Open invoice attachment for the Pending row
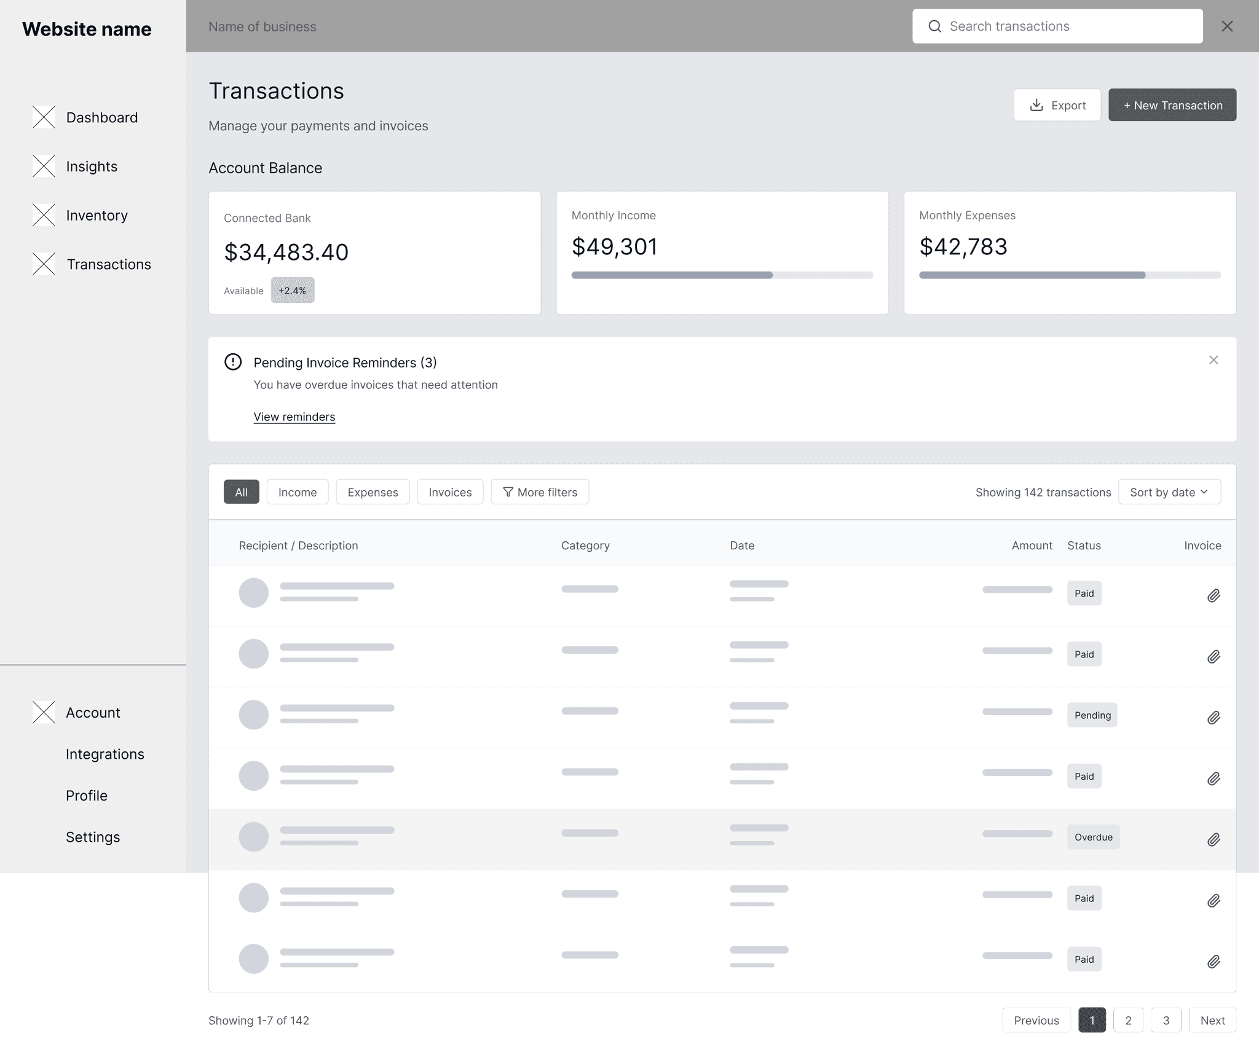Image resolution: width=1259 pixels, height=1050 pixels. pos(1214,718)
